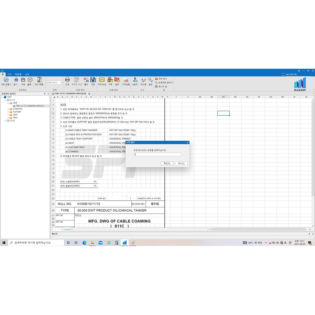Screen dimensions: 315x315
Task: Select the COVER sheet tab
Action: 67,230
